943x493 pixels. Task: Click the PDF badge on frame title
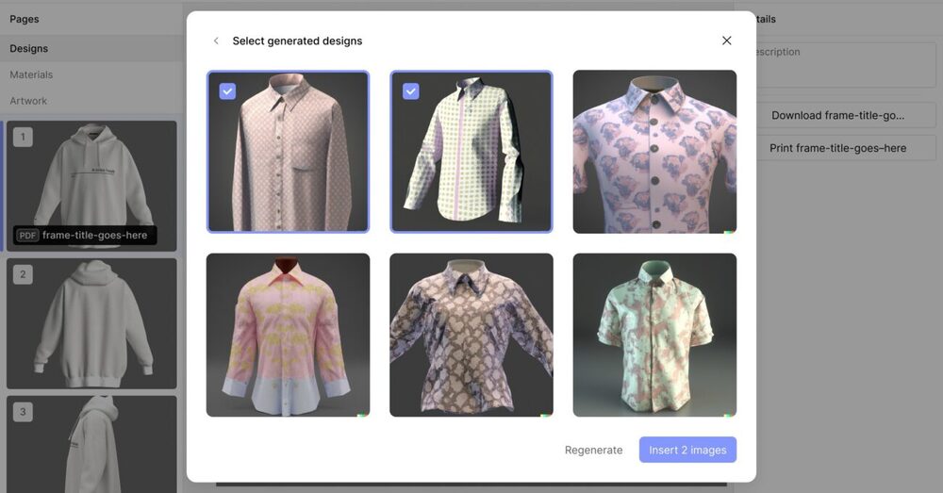(27, 236)
